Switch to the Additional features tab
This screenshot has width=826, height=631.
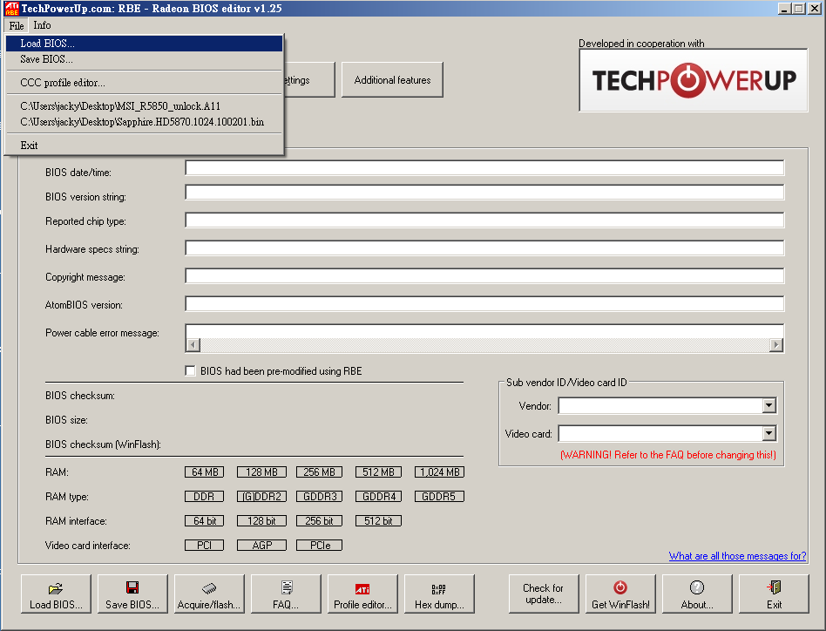(x=392, y=80)
